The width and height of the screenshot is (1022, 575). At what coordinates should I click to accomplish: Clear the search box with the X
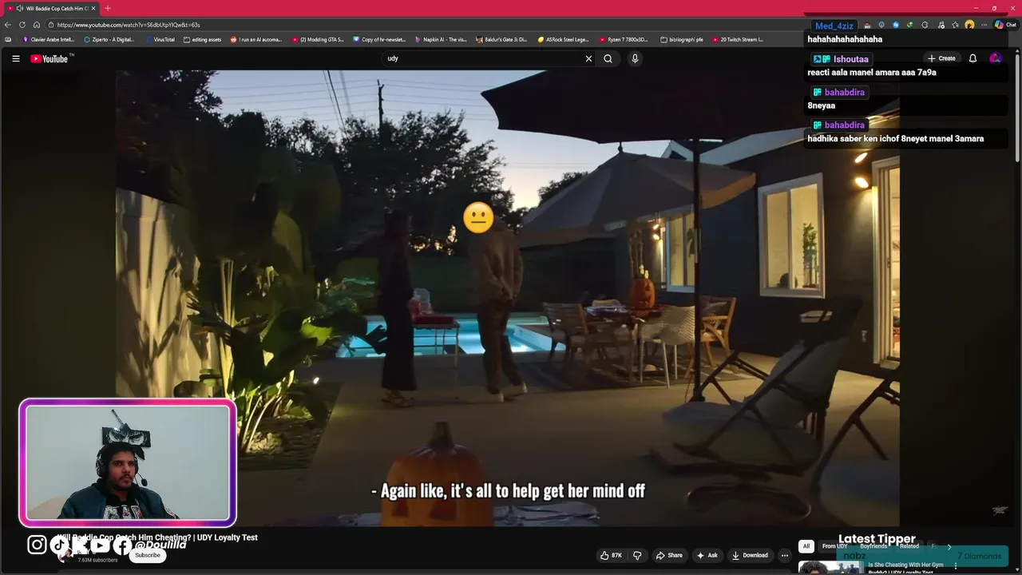pyautogui.click(x=588, y=58)
